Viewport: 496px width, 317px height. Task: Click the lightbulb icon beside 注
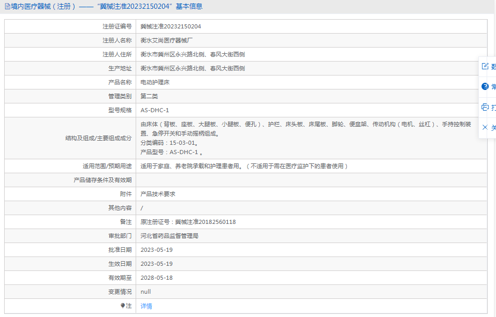click(x=123, y=306)
